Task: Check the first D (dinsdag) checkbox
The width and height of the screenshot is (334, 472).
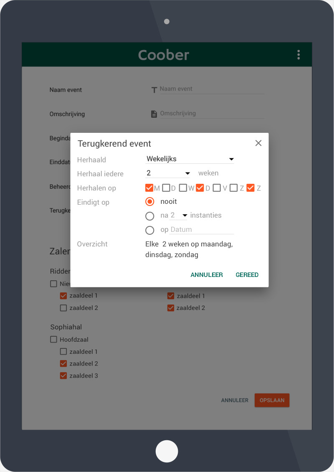Action: tap(166, 188)
